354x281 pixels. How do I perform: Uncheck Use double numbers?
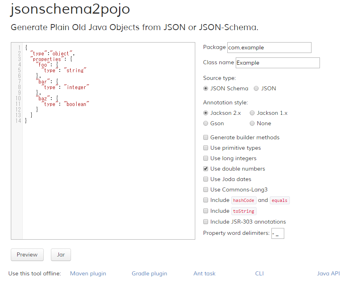(206, 169)
